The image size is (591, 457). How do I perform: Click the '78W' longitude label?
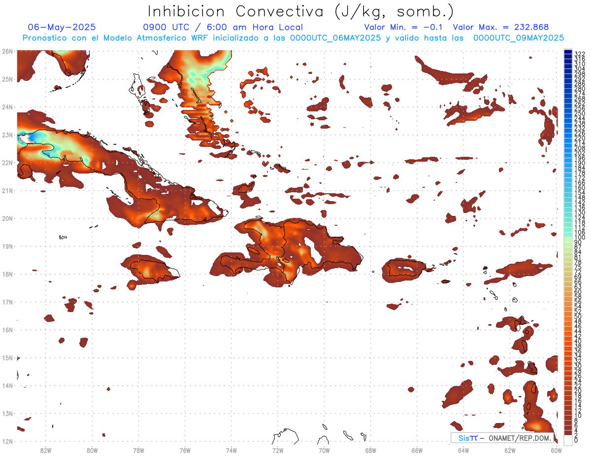coord(138,450)
